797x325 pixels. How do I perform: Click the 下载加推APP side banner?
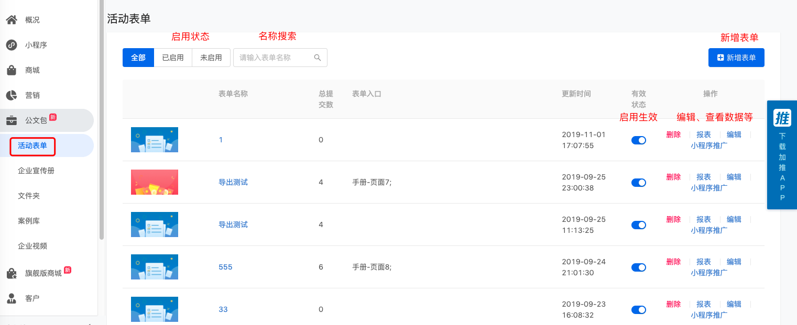[782, 155]
